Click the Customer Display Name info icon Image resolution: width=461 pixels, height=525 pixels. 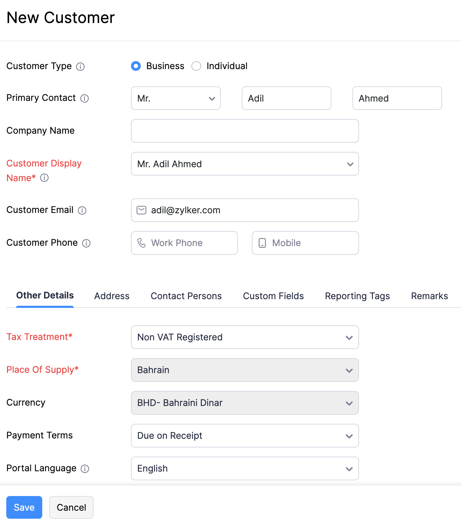point(44,178)
